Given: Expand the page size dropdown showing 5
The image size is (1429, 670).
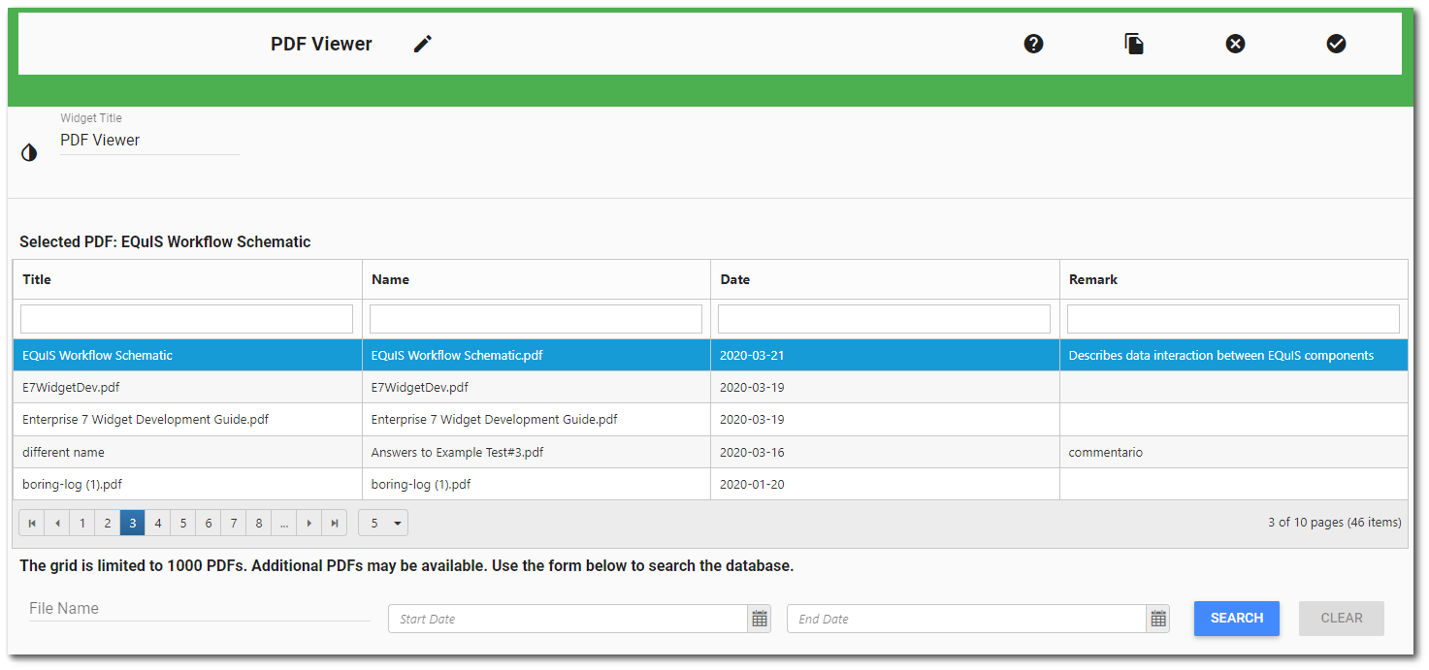Looking at the screenshot, I should point(383,524).
